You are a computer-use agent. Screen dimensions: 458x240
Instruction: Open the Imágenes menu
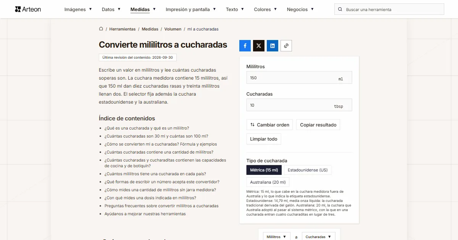[78, 10]
